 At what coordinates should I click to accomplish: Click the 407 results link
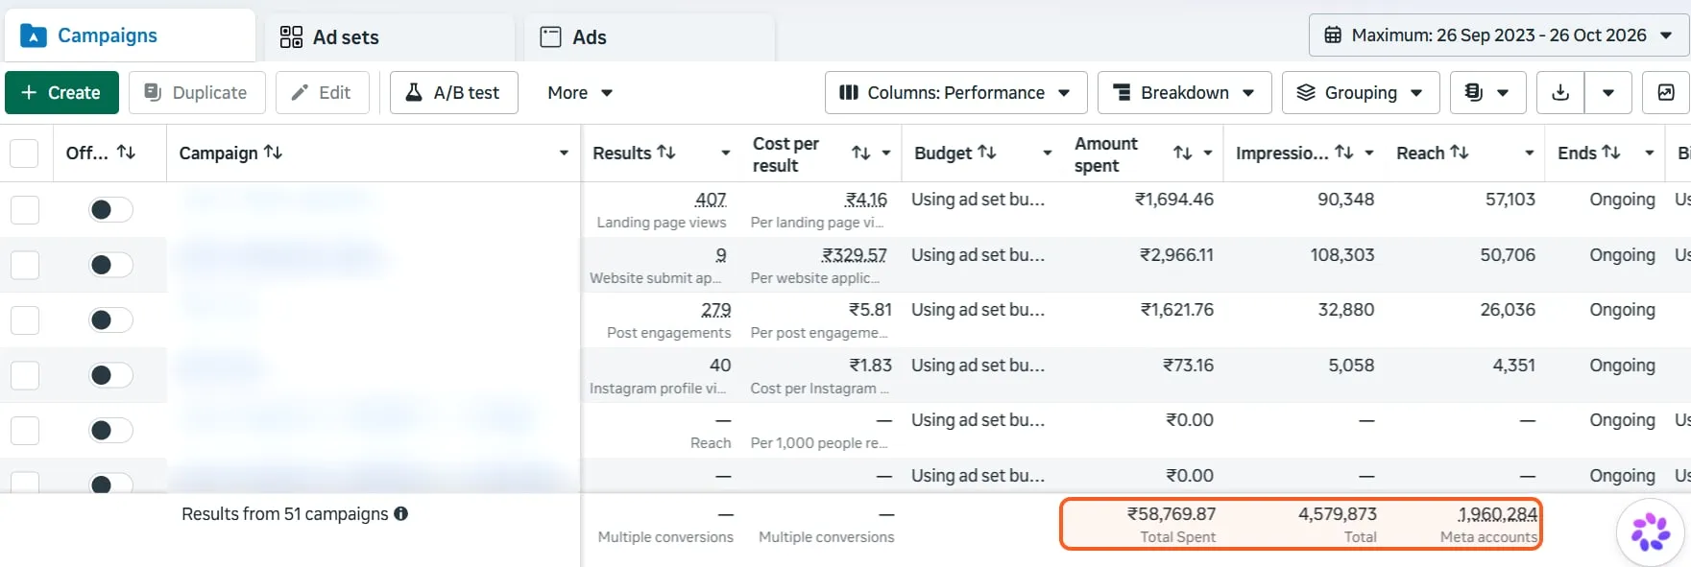point(711,200)
